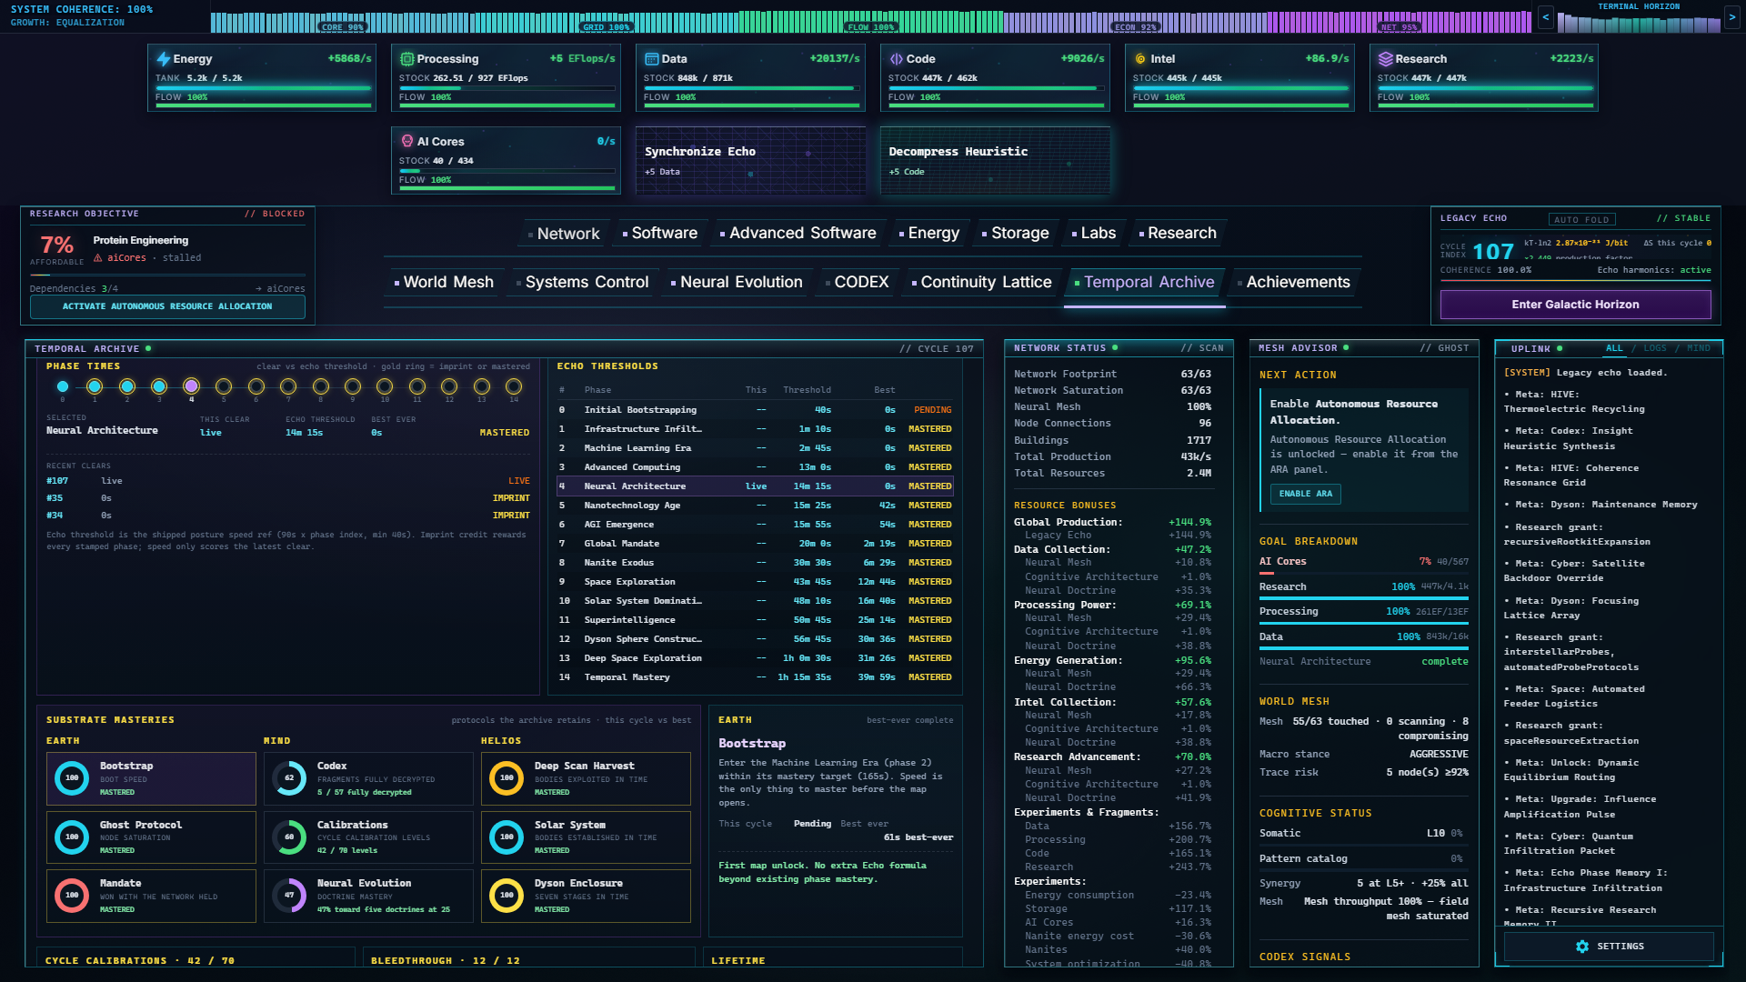This screenshot has width=1746, height=982.
Task: Select the Solar System mastery card
Action: pos(586,837)
